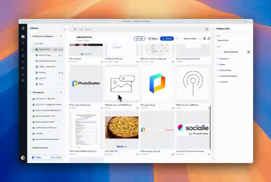Open the filter options icon beside search
This screenshot has height=182, width=271.
207,29
